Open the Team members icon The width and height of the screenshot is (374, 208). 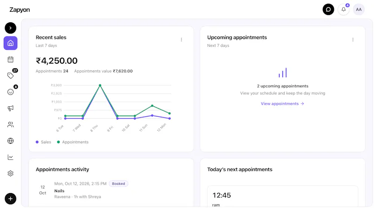(x=10, y=124)
